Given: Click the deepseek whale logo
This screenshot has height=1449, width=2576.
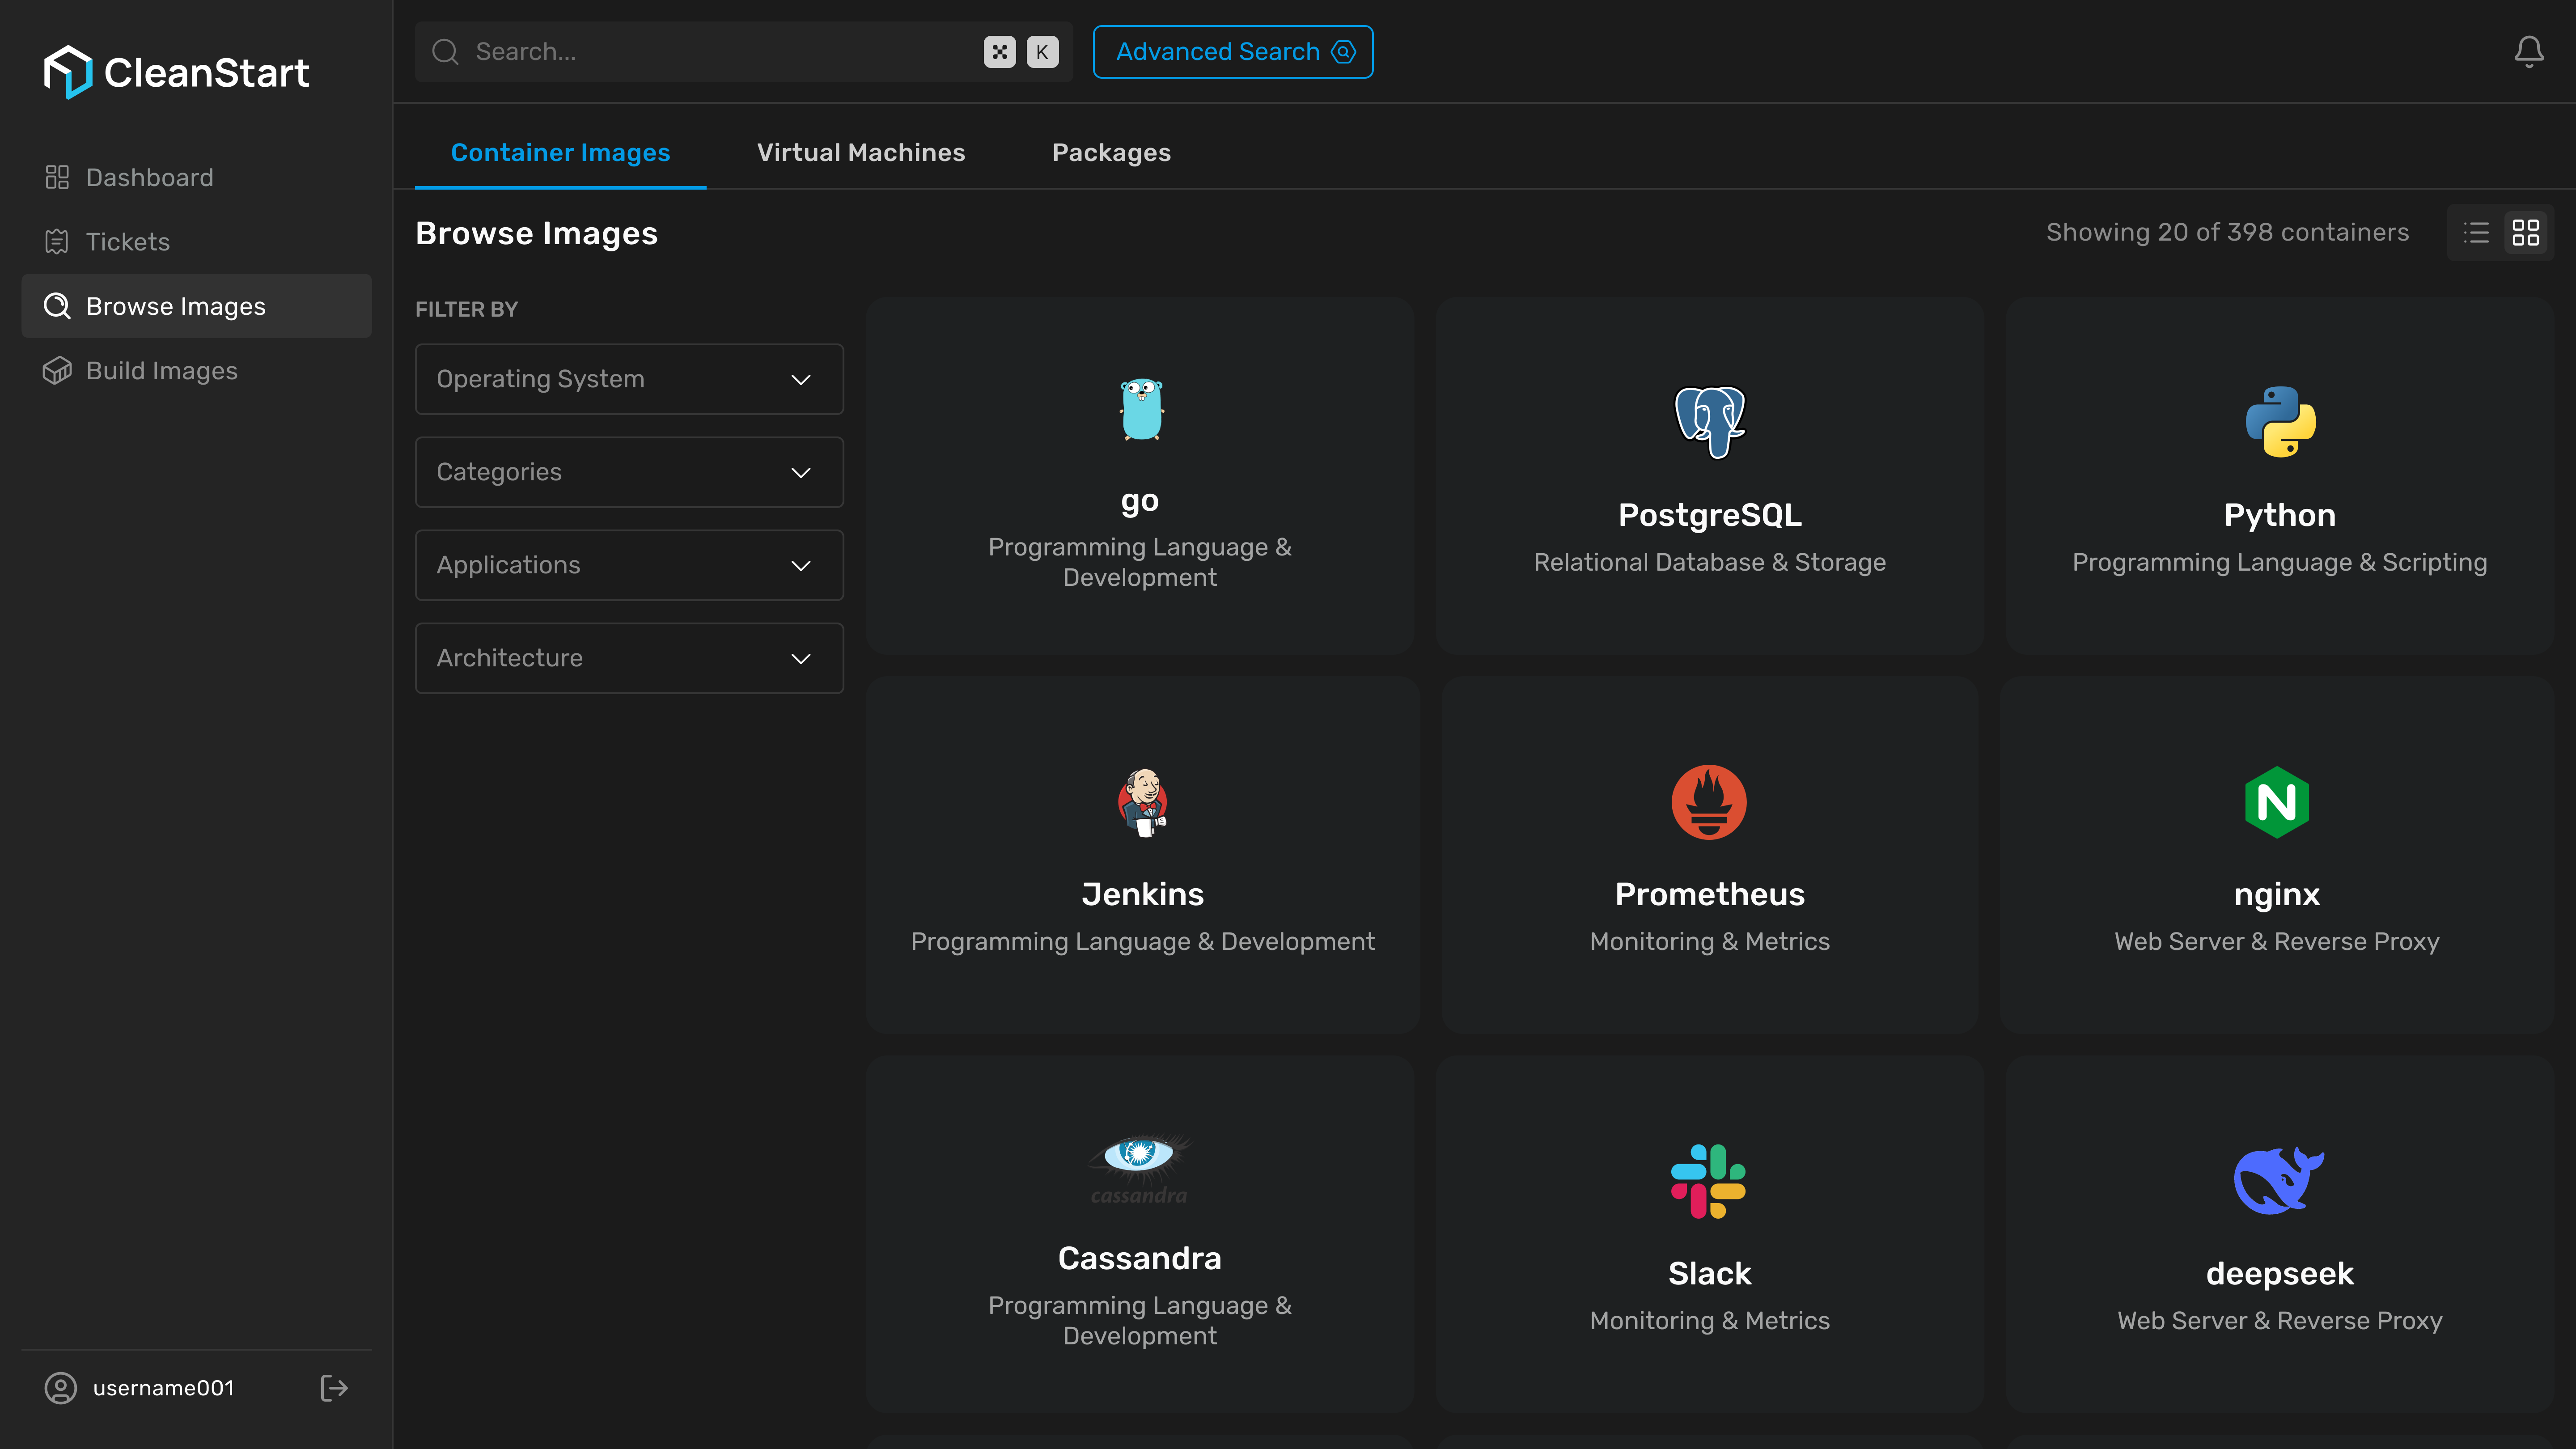Looking at the screenshot, I should pos(2279,1181).
